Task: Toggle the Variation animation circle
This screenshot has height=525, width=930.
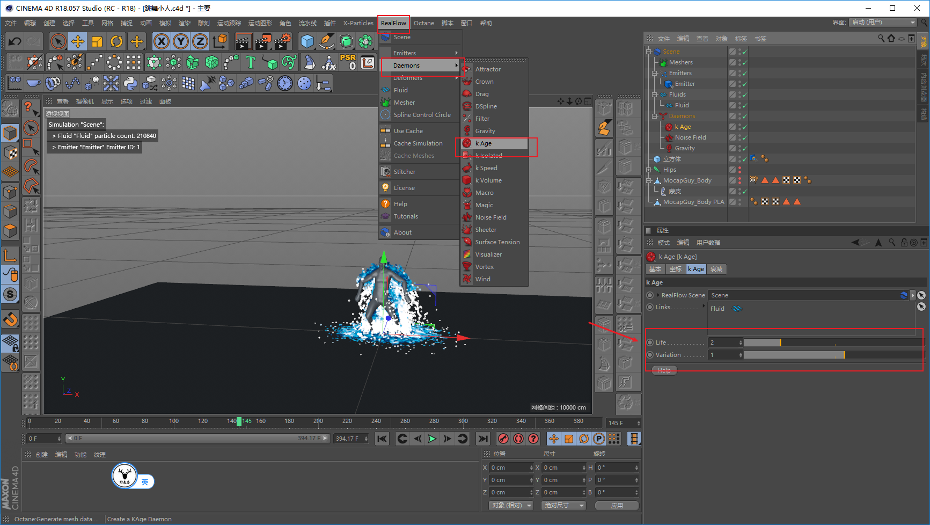Action: [650, 355]
